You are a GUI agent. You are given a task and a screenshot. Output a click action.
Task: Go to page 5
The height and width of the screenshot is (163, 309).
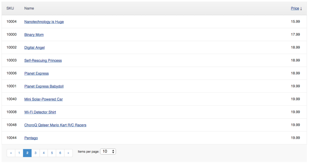click(x=52, y=153)
